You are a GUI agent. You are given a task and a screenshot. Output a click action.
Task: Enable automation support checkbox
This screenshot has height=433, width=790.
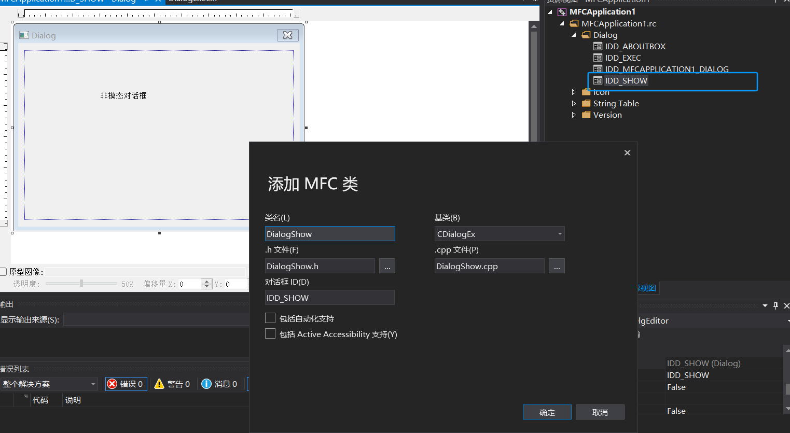(270, 318)
